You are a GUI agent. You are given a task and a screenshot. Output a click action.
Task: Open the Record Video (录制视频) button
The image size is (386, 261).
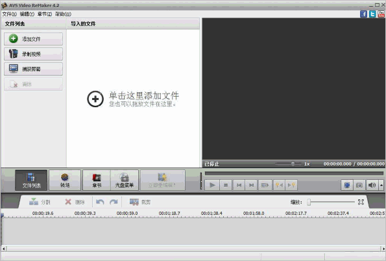[x=33, y=54]
